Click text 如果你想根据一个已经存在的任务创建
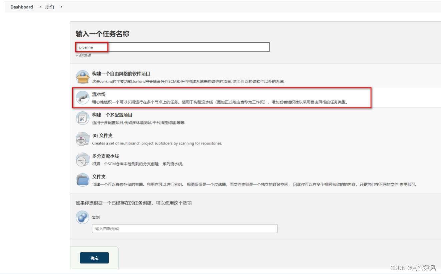Viewport: 441px width, 274px height. coord(134,203)
